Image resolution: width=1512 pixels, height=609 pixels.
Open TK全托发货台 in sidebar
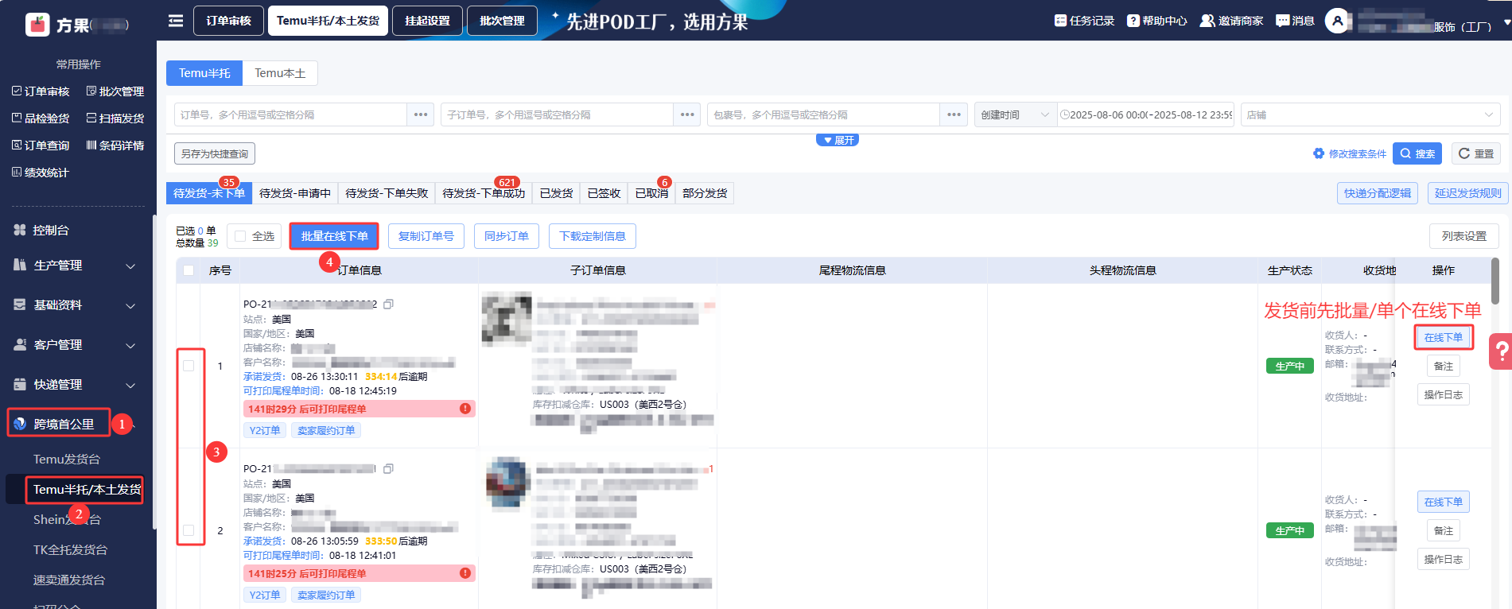tap(70, 549)
